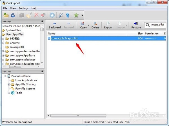Screen dimensions: 169x126
Task: Open backup folder toolbar icon
Action: pyautogui.click(x=6, y=15)
